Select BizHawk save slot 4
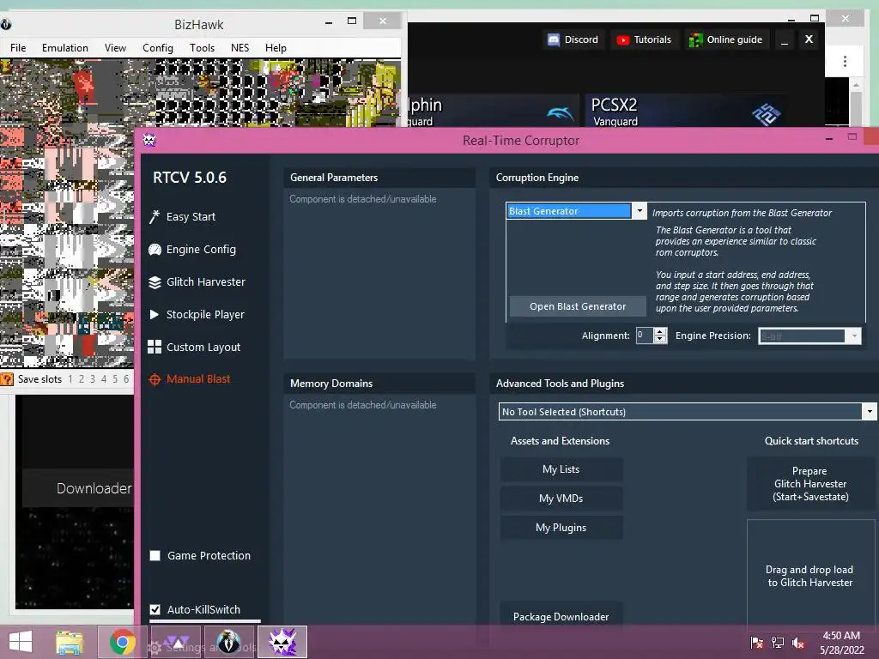Viewport: 879px width, 659px height. click(104, 379)
